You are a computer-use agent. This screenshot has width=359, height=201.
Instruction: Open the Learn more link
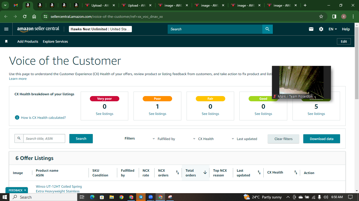(18, 79)
